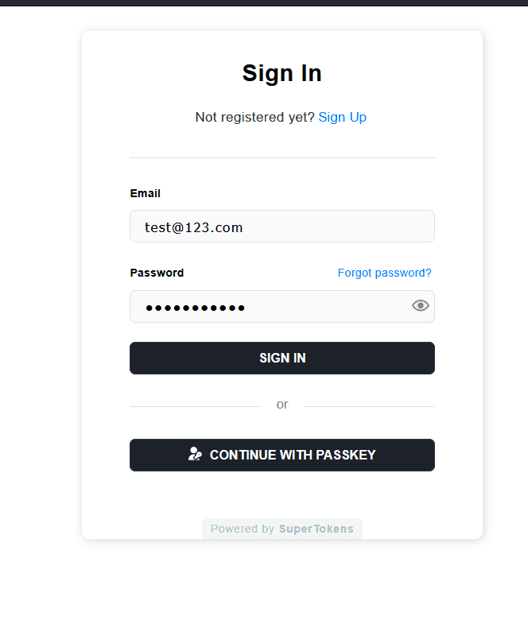The image size is (528, 632).
Task: Click the passkey person-key icon
Action: click(x=195, y=454)
